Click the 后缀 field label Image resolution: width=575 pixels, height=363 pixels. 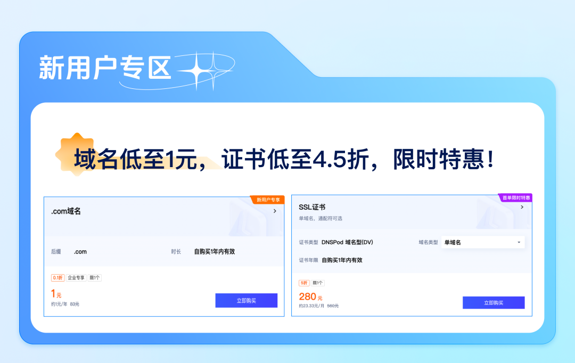(56, 252)
